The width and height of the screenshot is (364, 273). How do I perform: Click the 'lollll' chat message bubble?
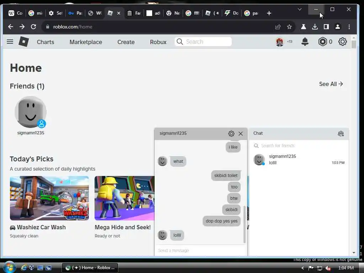click(177, 235)
